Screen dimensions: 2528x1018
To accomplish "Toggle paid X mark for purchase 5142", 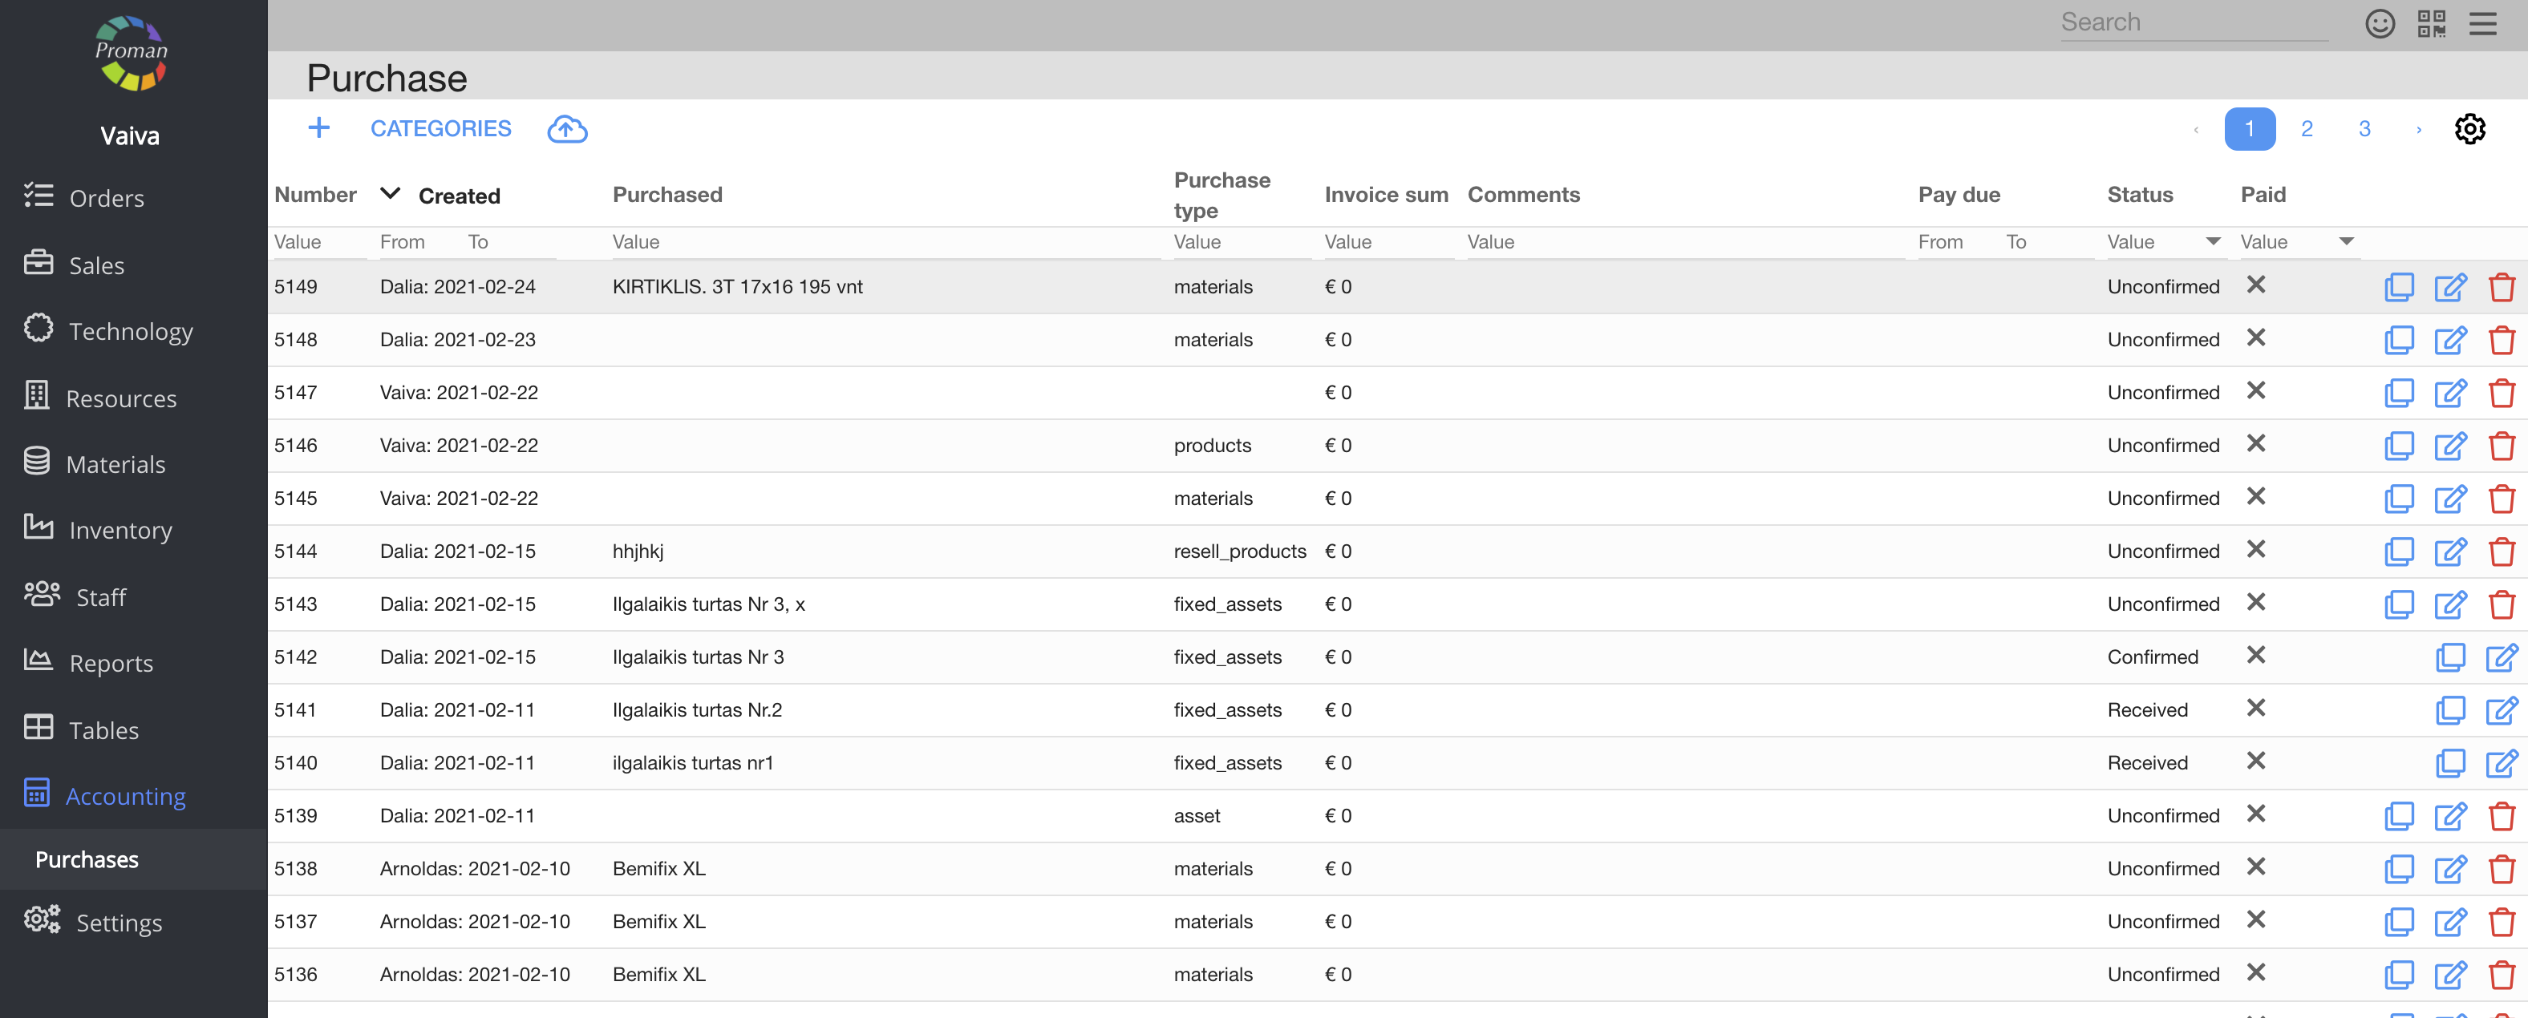I will (x=2255, y=655).
